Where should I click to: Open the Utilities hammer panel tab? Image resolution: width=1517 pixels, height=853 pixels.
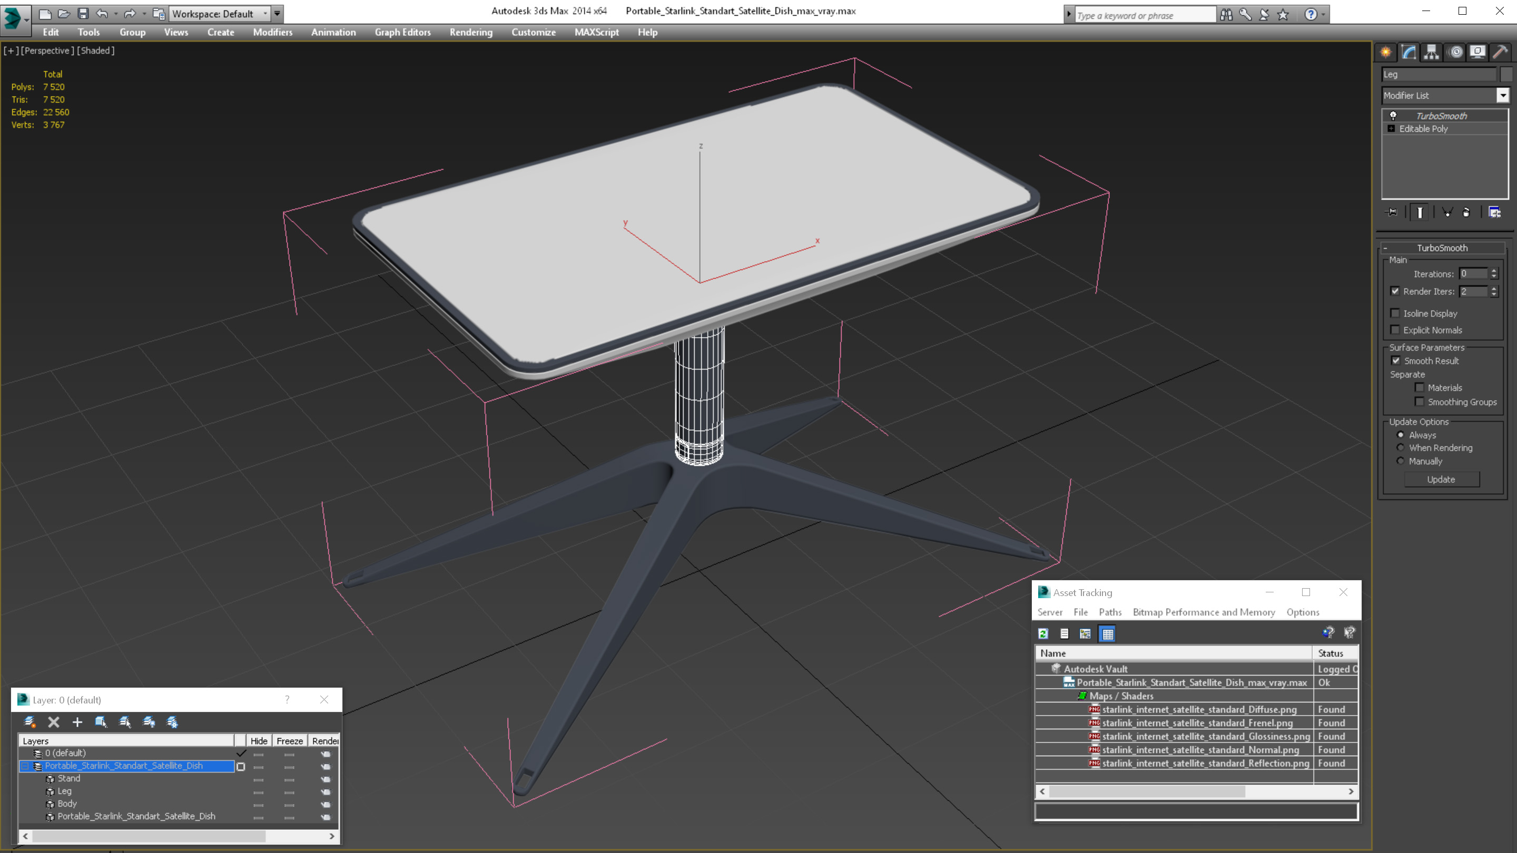tap(1500, 53)
